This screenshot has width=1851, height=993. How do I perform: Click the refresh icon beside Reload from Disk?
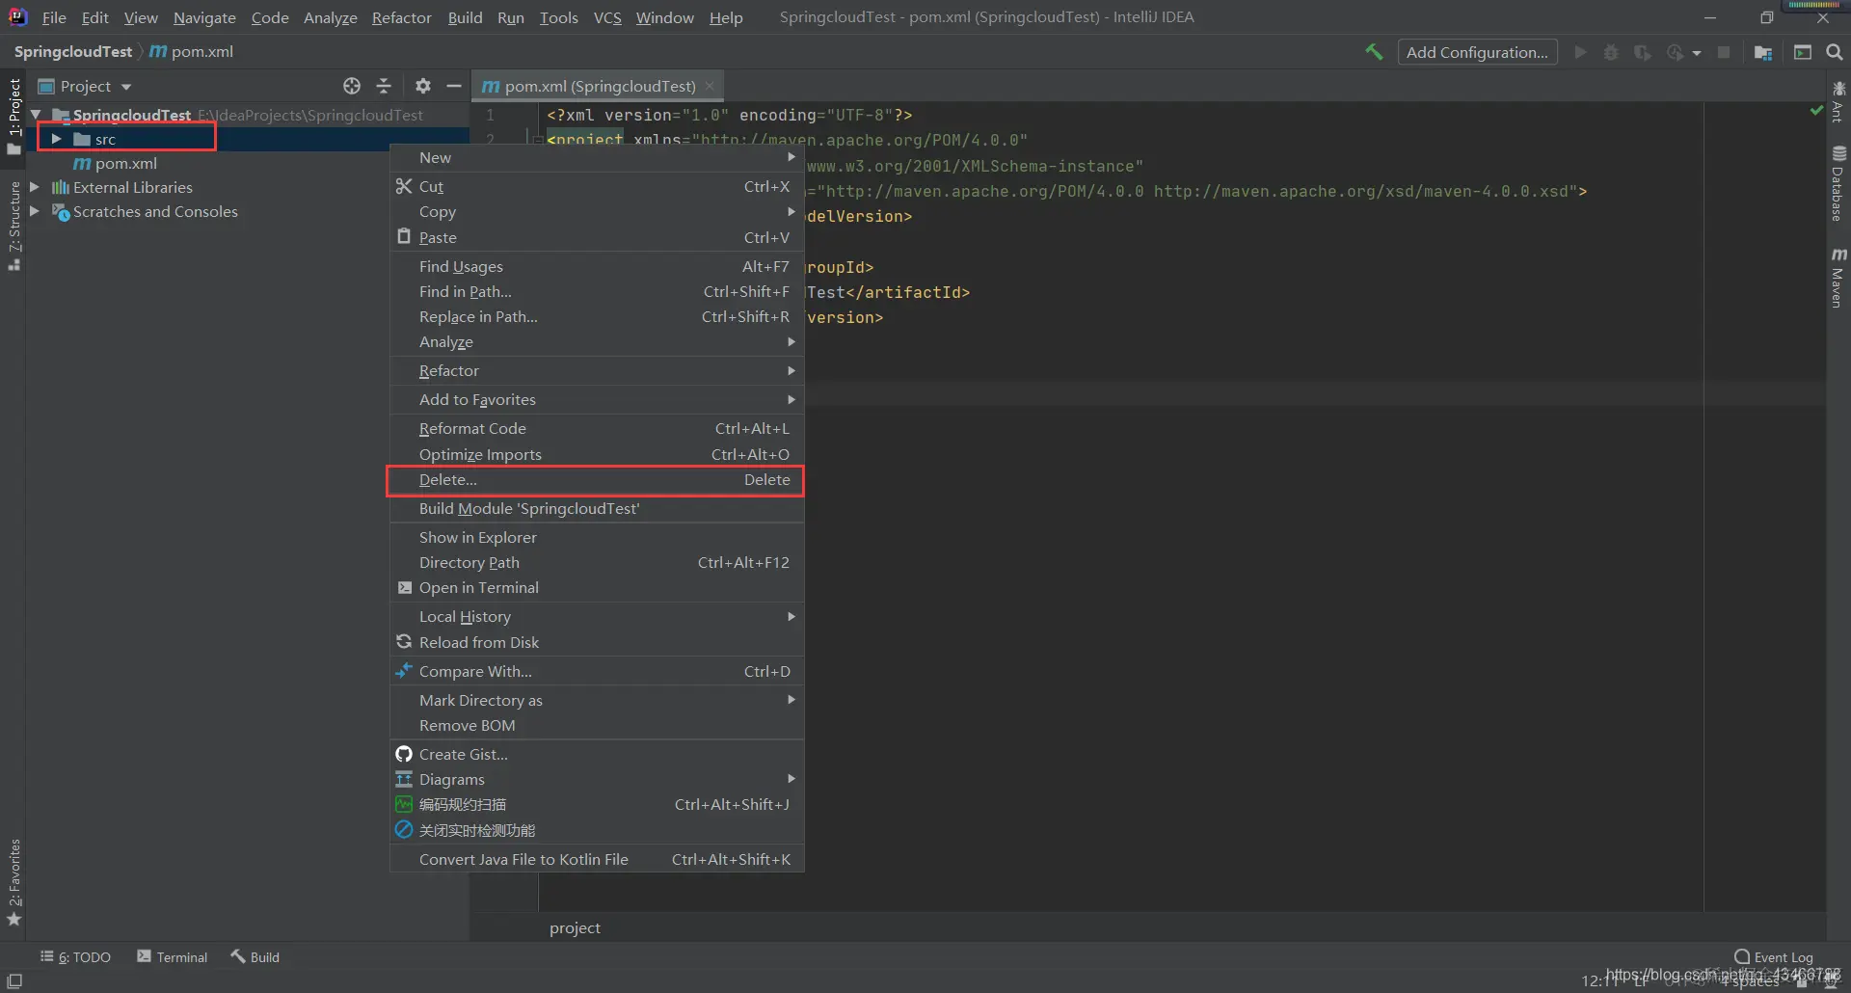[x=404, y=641]
